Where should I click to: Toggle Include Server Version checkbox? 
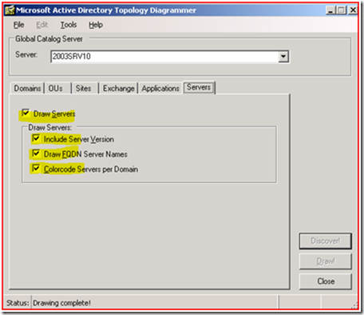pos(36,138)
